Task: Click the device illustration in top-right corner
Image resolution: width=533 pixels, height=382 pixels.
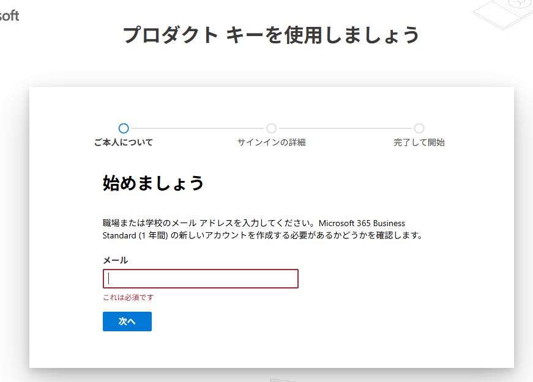Action: click(505, 12)
